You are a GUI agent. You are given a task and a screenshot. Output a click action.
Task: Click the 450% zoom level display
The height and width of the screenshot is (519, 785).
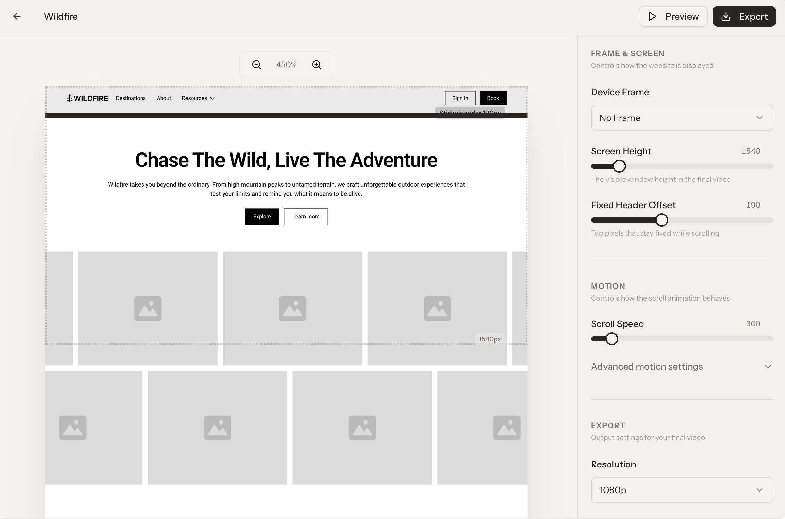[286, 64]
